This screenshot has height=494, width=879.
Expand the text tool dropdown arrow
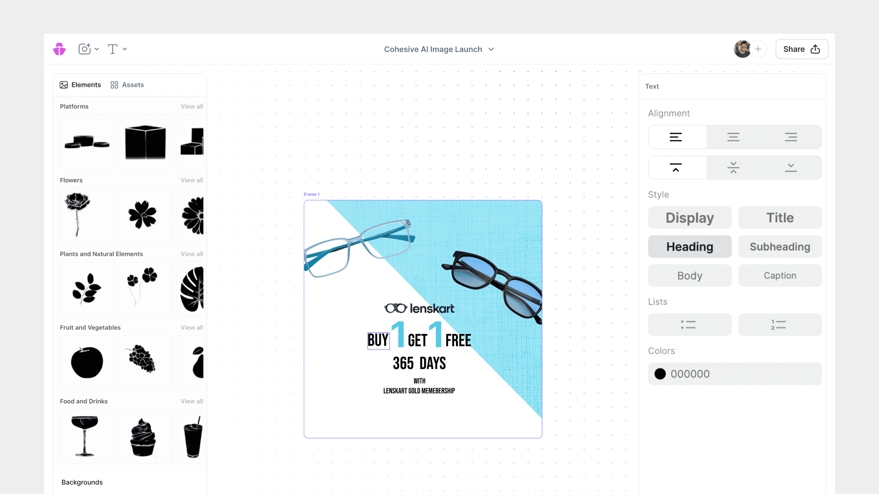[x=125, y=49]
